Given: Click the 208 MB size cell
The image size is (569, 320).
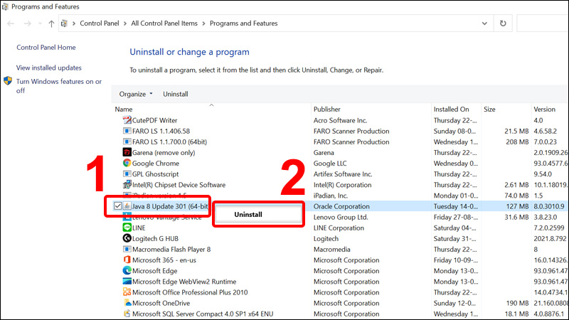Looking at the screenshot, I should pos(517,142).
